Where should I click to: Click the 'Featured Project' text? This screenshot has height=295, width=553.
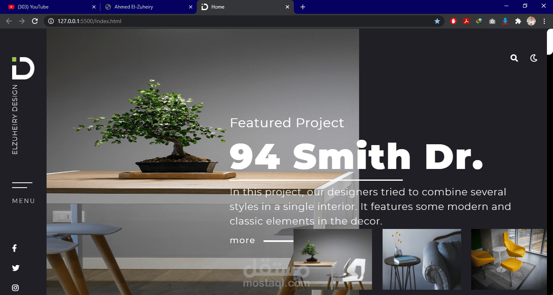[287, 123]
